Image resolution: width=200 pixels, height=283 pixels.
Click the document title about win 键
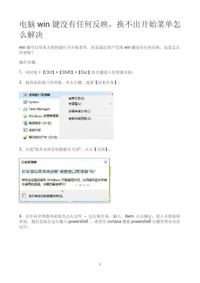[100, 29]
